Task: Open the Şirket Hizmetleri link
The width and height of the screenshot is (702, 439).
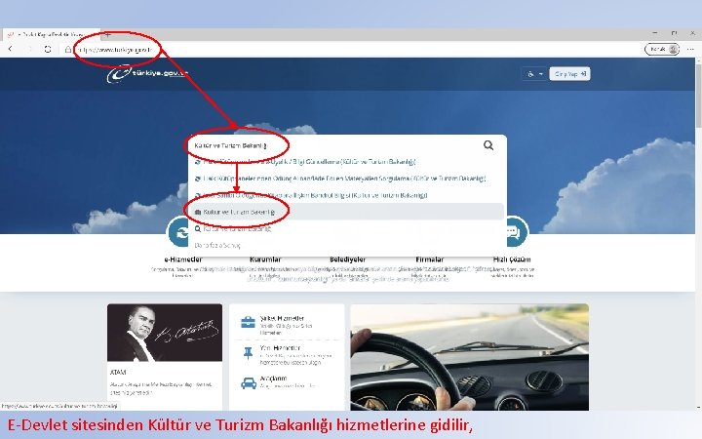Action: 282,318
